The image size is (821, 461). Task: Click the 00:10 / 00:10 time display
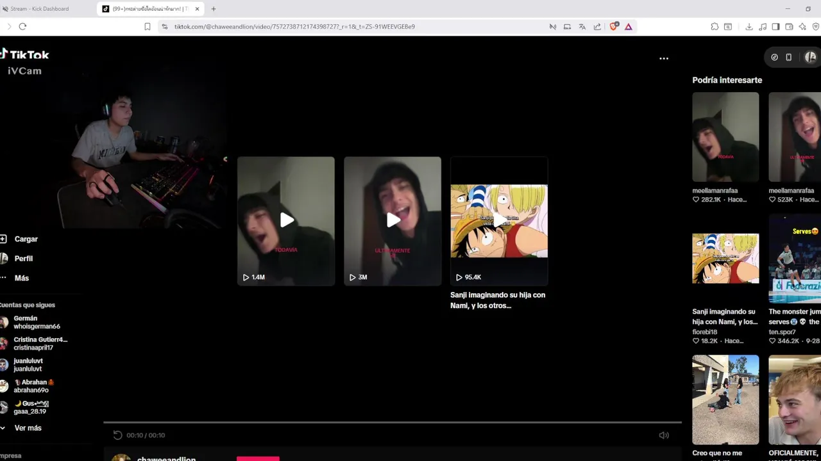[146, 435]
